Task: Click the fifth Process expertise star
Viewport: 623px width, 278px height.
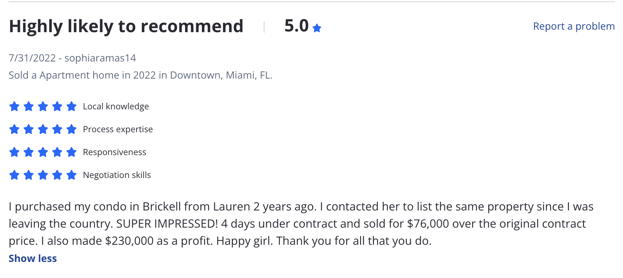Action: [71, 129]
